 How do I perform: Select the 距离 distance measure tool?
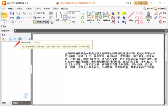[163, 13]
